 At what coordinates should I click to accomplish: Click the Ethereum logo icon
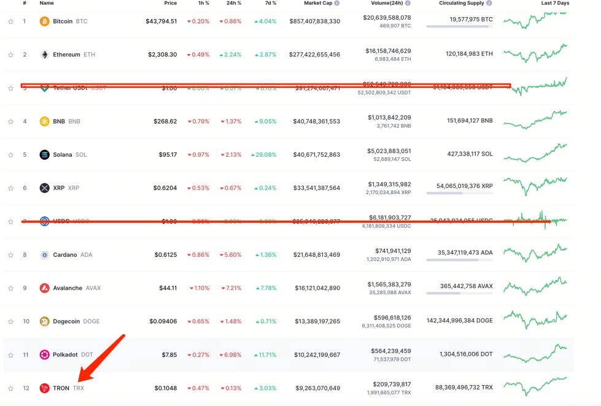click(44, 55)
